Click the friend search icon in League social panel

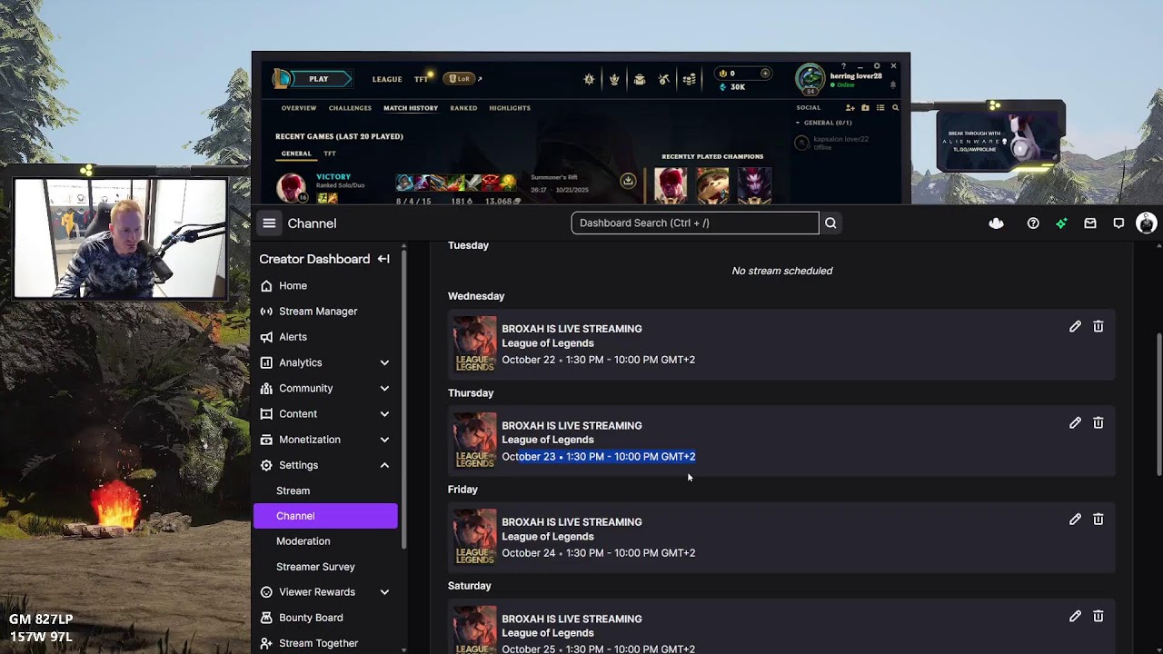pos(895,107)
